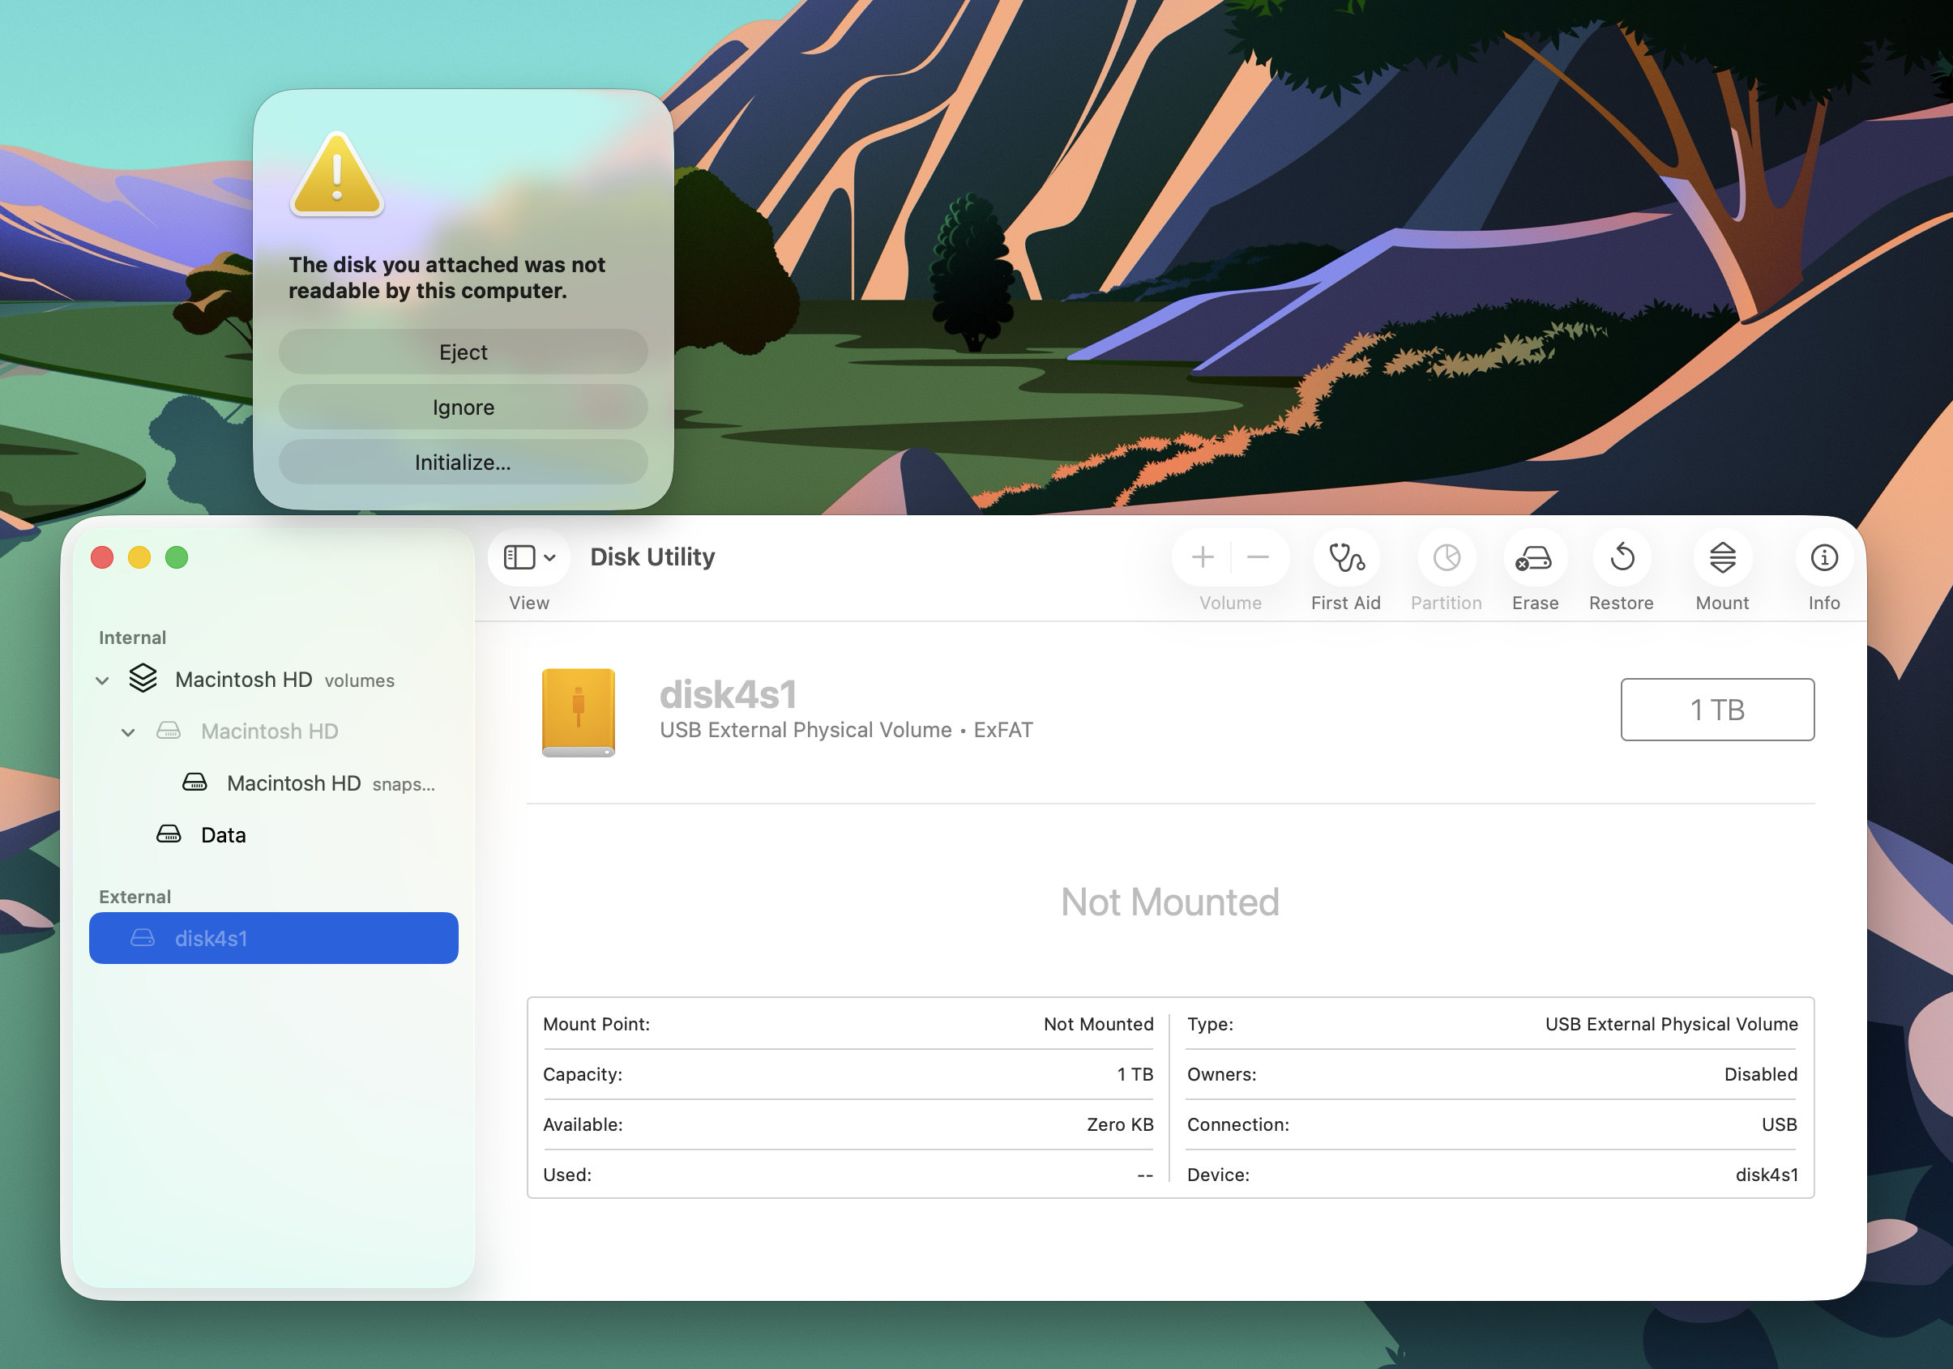Screen dimensions: 1953x1369
Task: Click Initialize… in the disk alert
Action: (463, 463)
